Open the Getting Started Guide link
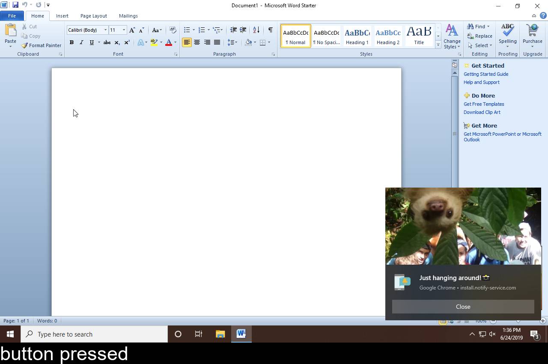This screenshot has height=364, width=548. (x=485, y=74)
